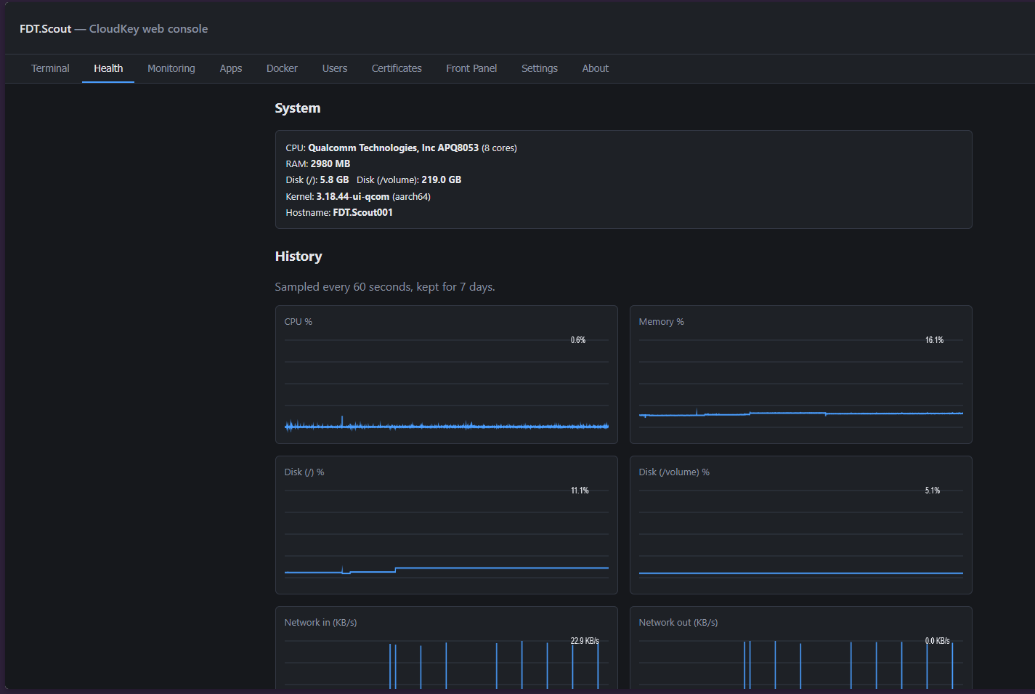Switch to the Certificates tab

tap(397, 68)
